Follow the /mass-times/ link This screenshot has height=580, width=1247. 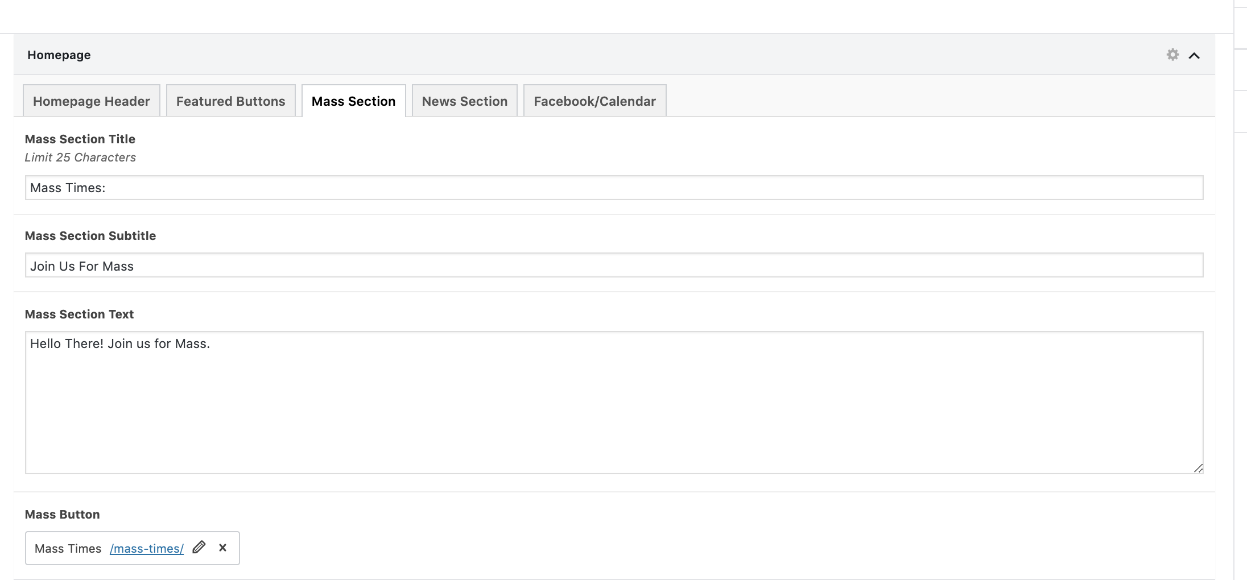[x=147, y=549]
